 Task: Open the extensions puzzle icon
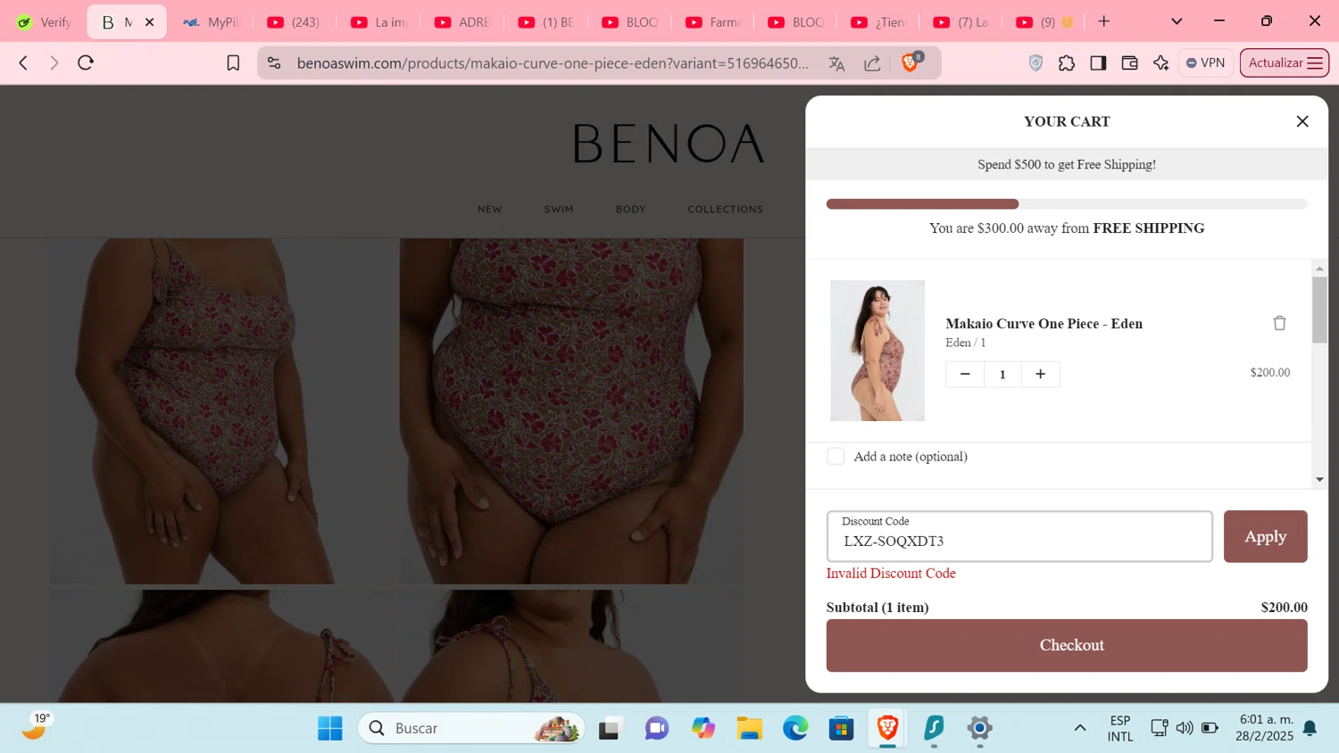pyautogui.click(x=1067, y=62)
